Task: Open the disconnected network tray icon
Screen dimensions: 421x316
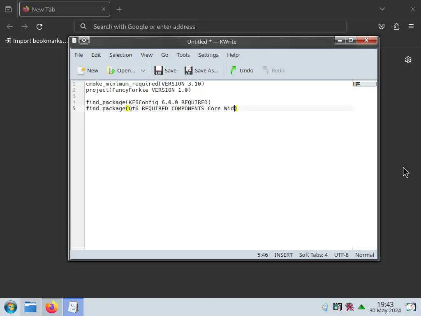Action: click(x=349, y=307)
